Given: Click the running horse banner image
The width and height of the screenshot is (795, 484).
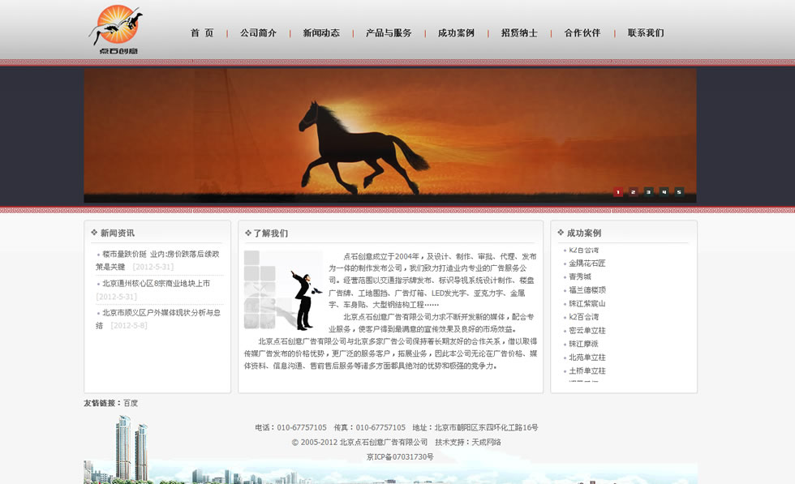Looking at the screenshot, I should pos(389,135).
